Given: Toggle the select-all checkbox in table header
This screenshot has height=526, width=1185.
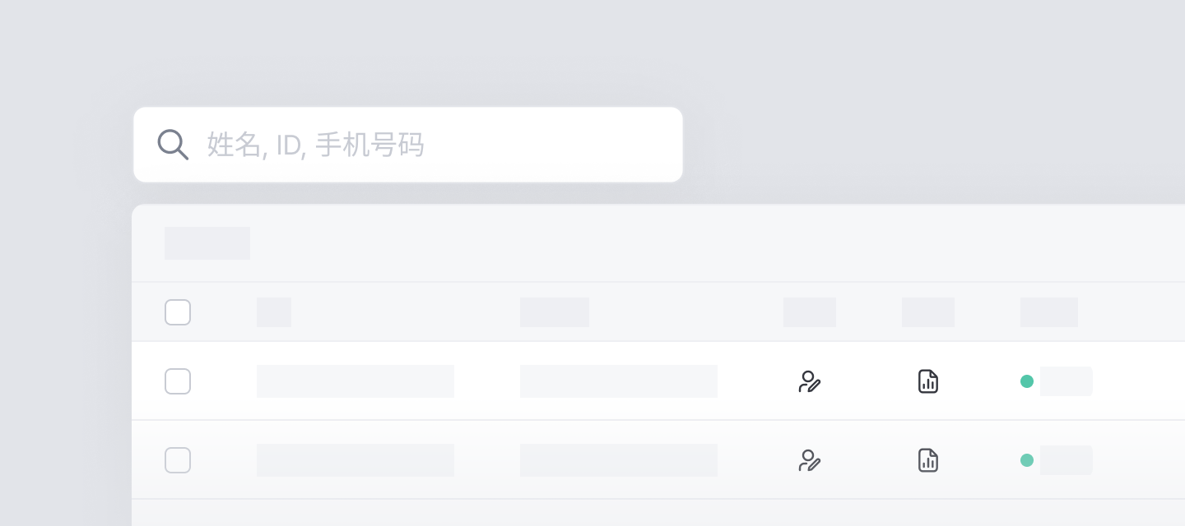Looking at the screenshot, I should pyautogui.click(x=178, y=312).
